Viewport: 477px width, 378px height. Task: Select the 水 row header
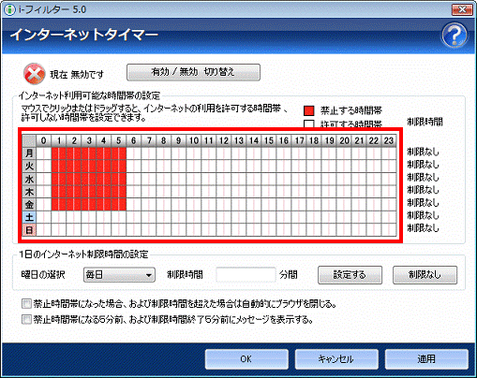click(x=29, y=179)
